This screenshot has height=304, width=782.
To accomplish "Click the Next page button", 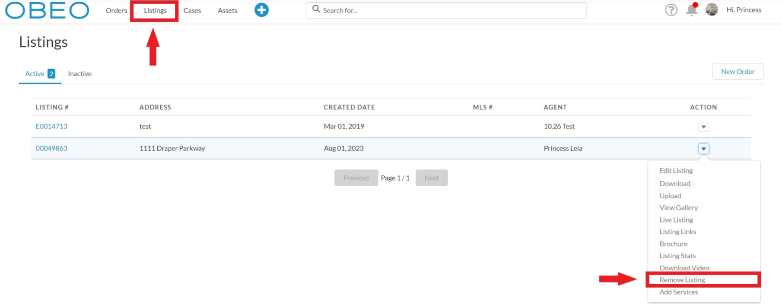I will click(x=432, y=178).
